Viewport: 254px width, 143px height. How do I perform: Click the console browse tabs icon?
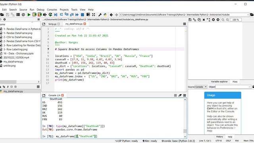[44, 95]
